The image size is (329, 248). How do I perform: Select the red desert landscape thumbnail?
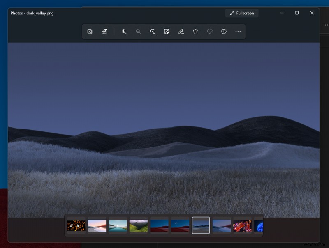pos(180,225)
